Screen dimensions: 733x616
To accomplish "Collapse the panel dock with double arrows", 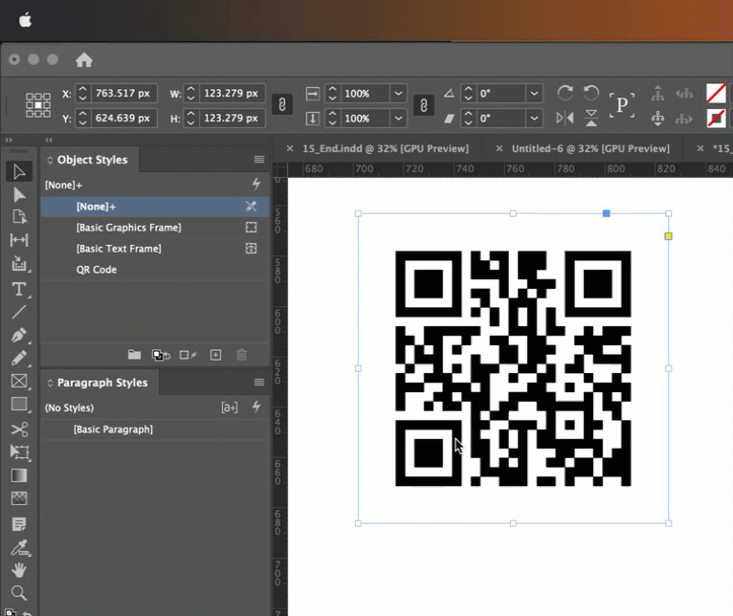I will (x=49, y=140).
